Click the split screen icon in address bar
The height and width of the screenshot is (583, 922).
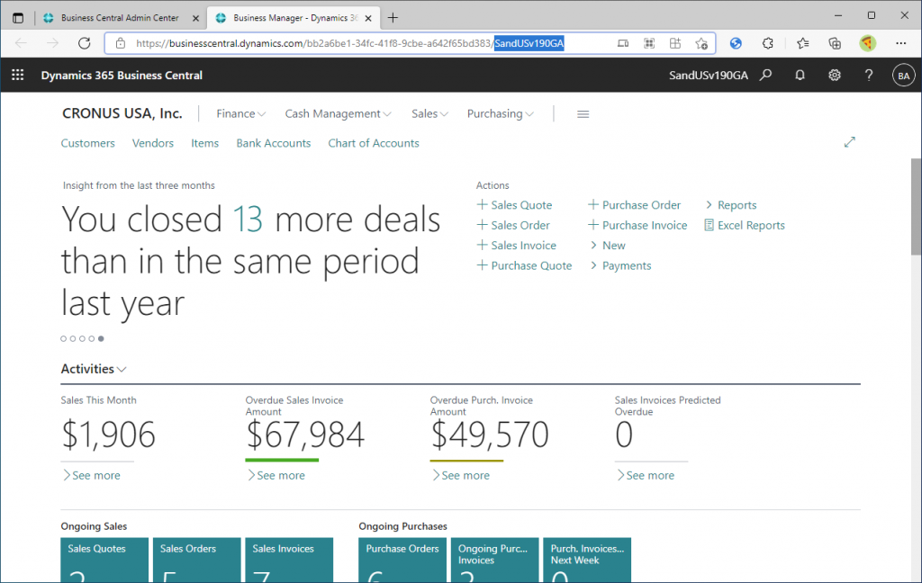click(623, 43)
